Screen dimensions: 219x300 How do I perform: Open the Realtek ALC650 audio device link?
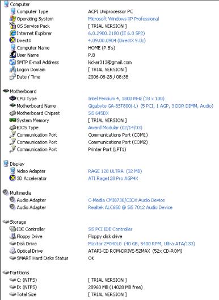point(130,207)
